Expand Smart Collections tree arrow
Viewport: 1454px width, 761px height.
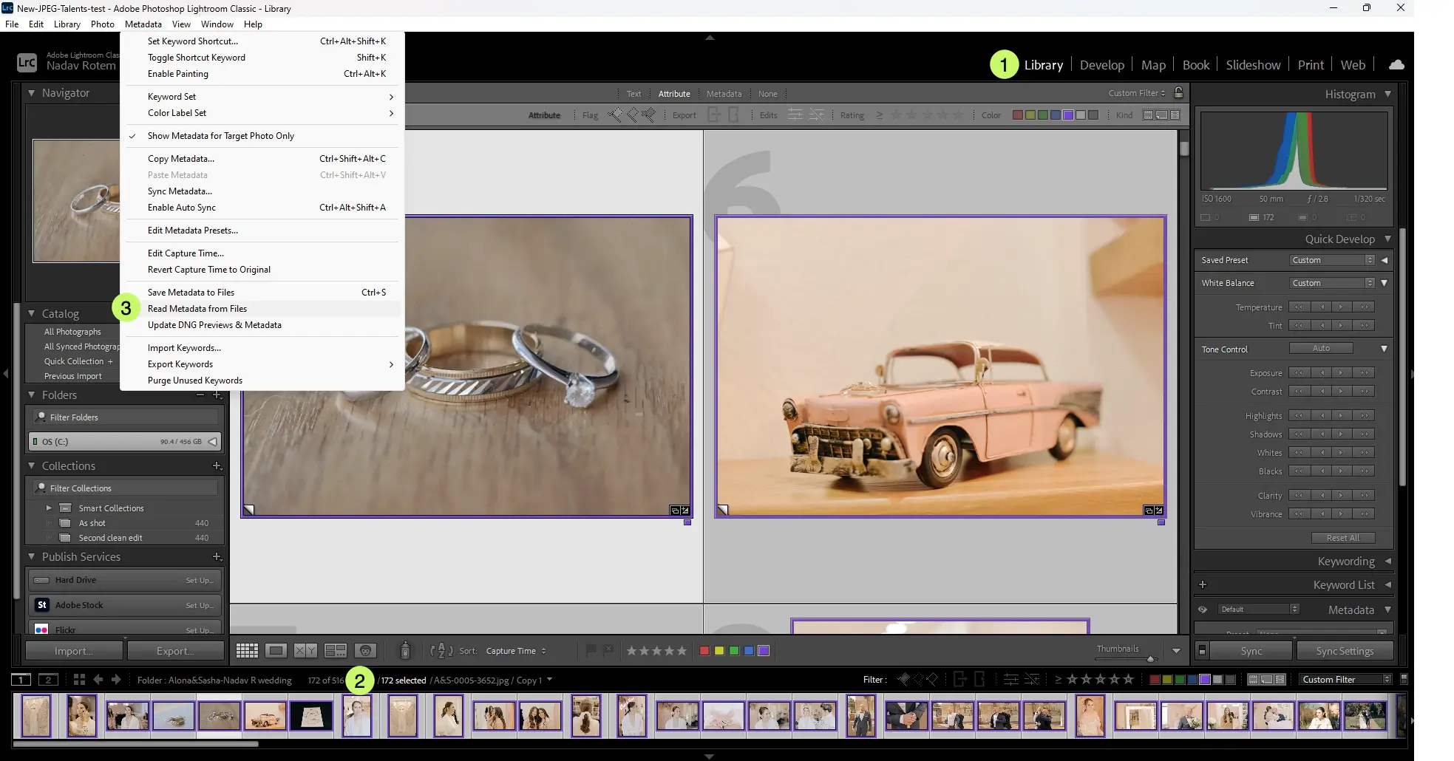coord(49,508)
